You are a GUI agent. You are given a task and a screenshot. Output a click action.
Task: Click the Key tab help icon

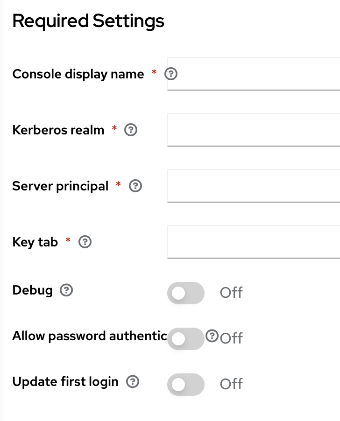click(x=85, y=242)
